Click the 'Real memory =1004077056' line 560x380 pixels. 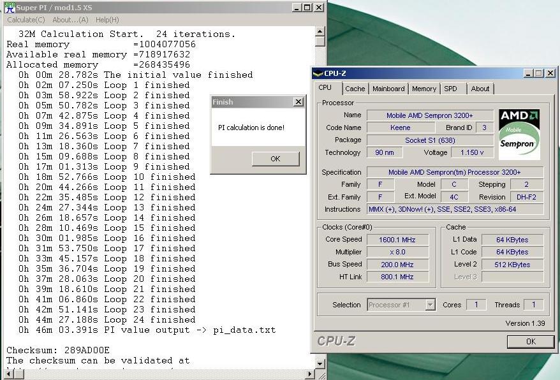[101, 45]
